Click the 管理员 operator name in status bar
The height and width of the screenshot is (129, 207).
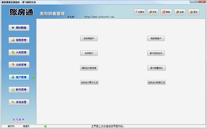[26, 126]
